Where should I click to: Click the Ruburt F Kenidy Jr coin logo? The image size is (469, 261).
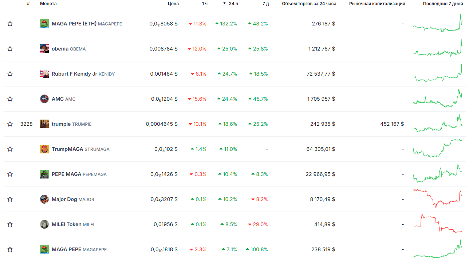coord(44,74)
